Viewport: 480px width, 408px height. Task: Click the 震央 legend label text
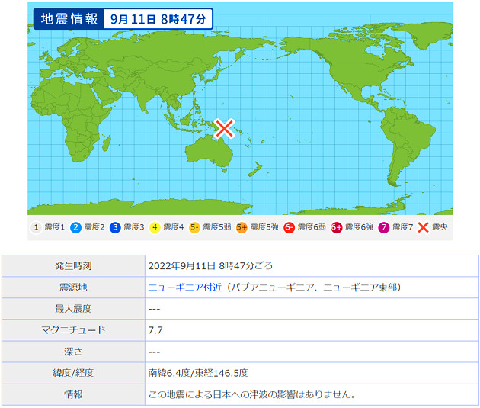coord(440,227)
